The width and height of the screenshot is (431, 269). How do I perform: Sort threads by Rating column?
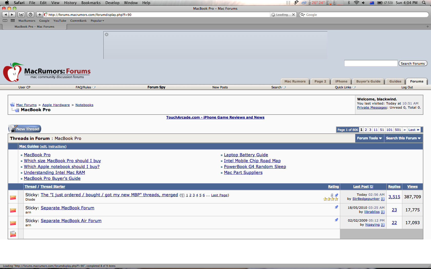pyautogui.click(x=333, y=187)
